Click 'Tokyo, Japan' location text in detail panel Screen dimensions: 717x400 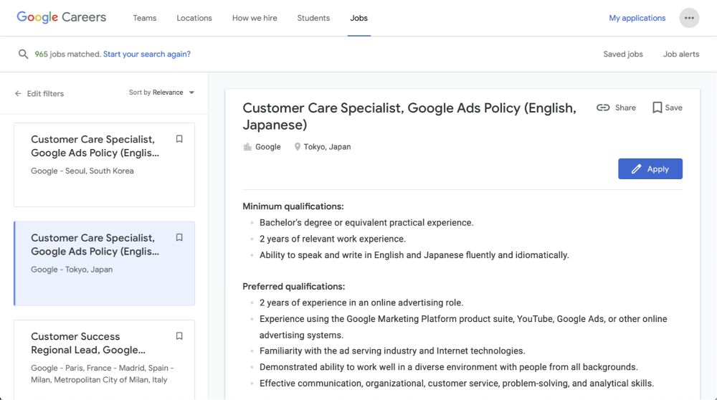[327, 147]
